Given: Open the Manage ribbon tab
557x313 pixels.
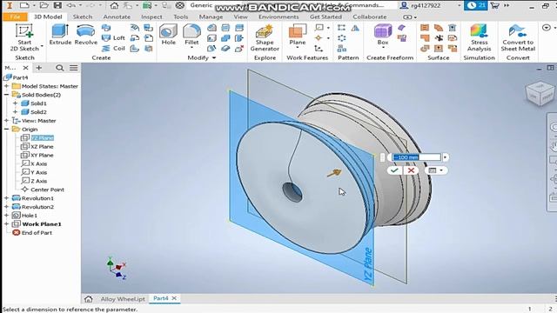Looking at the screenshot, I should click(x=211, y=17).
